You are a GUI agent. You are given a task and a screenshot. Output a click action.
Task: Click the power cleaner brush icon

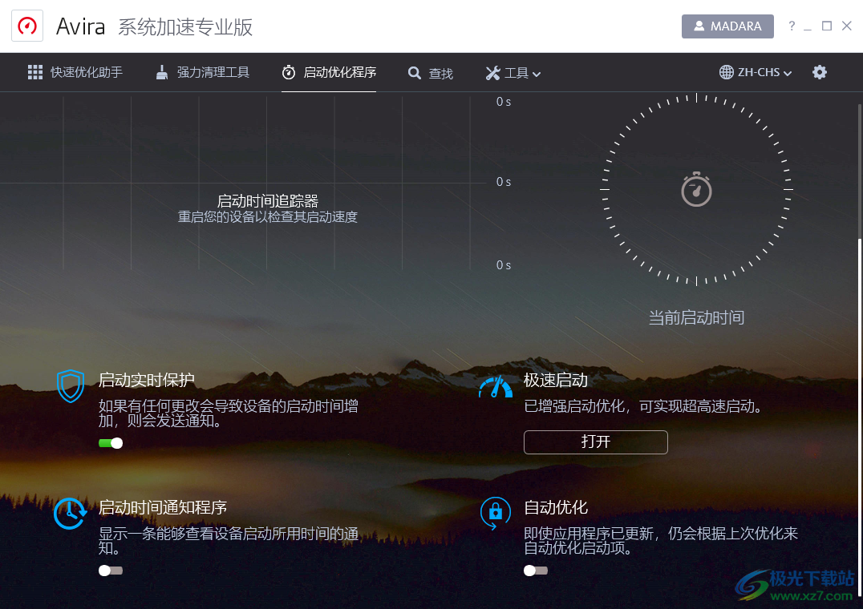coord(162,71)
